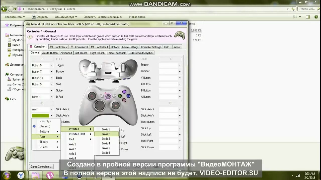Screen dimensions: 321x180
Task: Open the A Button mapping dropdown
Action: coord(180,97)
